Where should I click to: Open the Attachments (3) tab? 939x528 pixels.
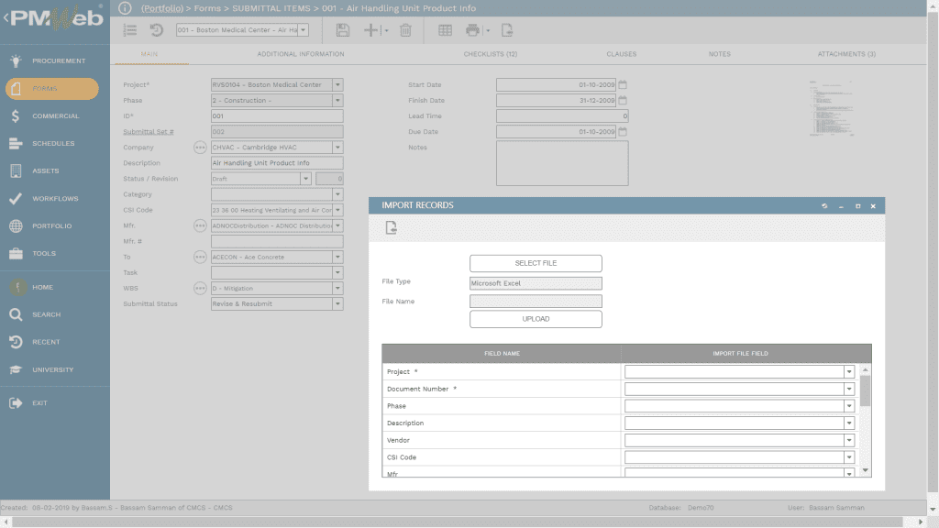pos(846,54)
